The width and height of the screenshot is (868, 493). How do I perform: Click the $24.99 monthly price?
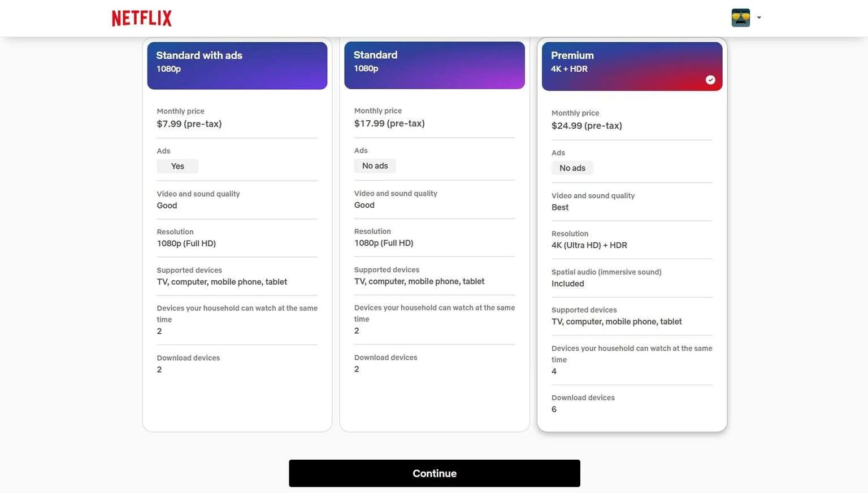[586, 125]
